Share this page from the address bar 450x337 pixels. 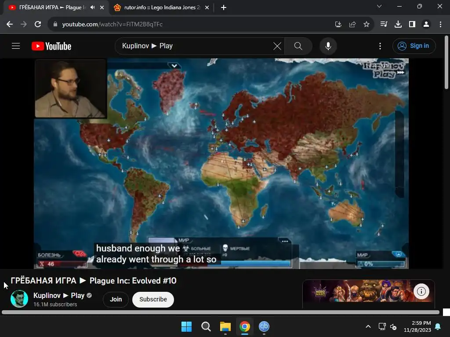coord(352,25)
